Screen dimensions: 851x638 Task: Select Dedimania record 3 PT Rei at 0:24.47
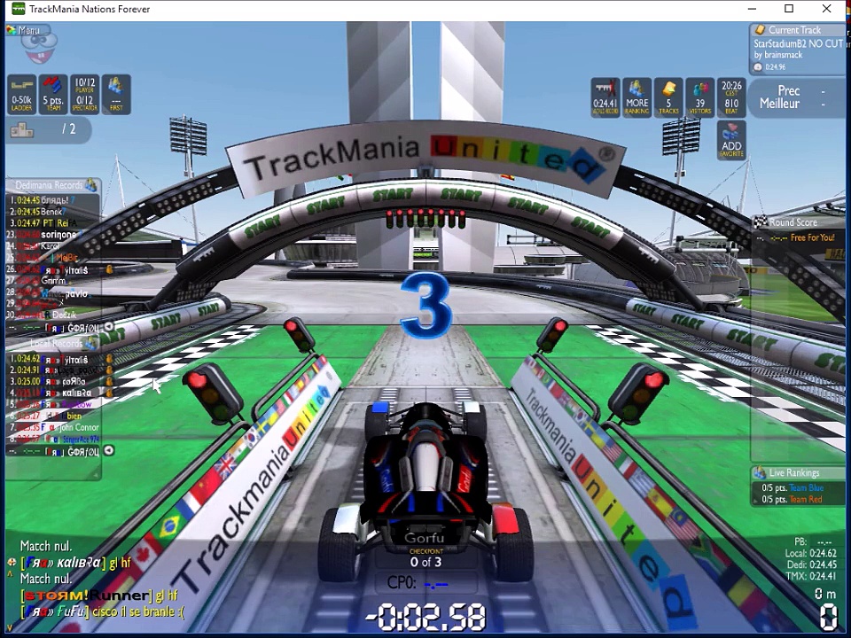[53, 223]
